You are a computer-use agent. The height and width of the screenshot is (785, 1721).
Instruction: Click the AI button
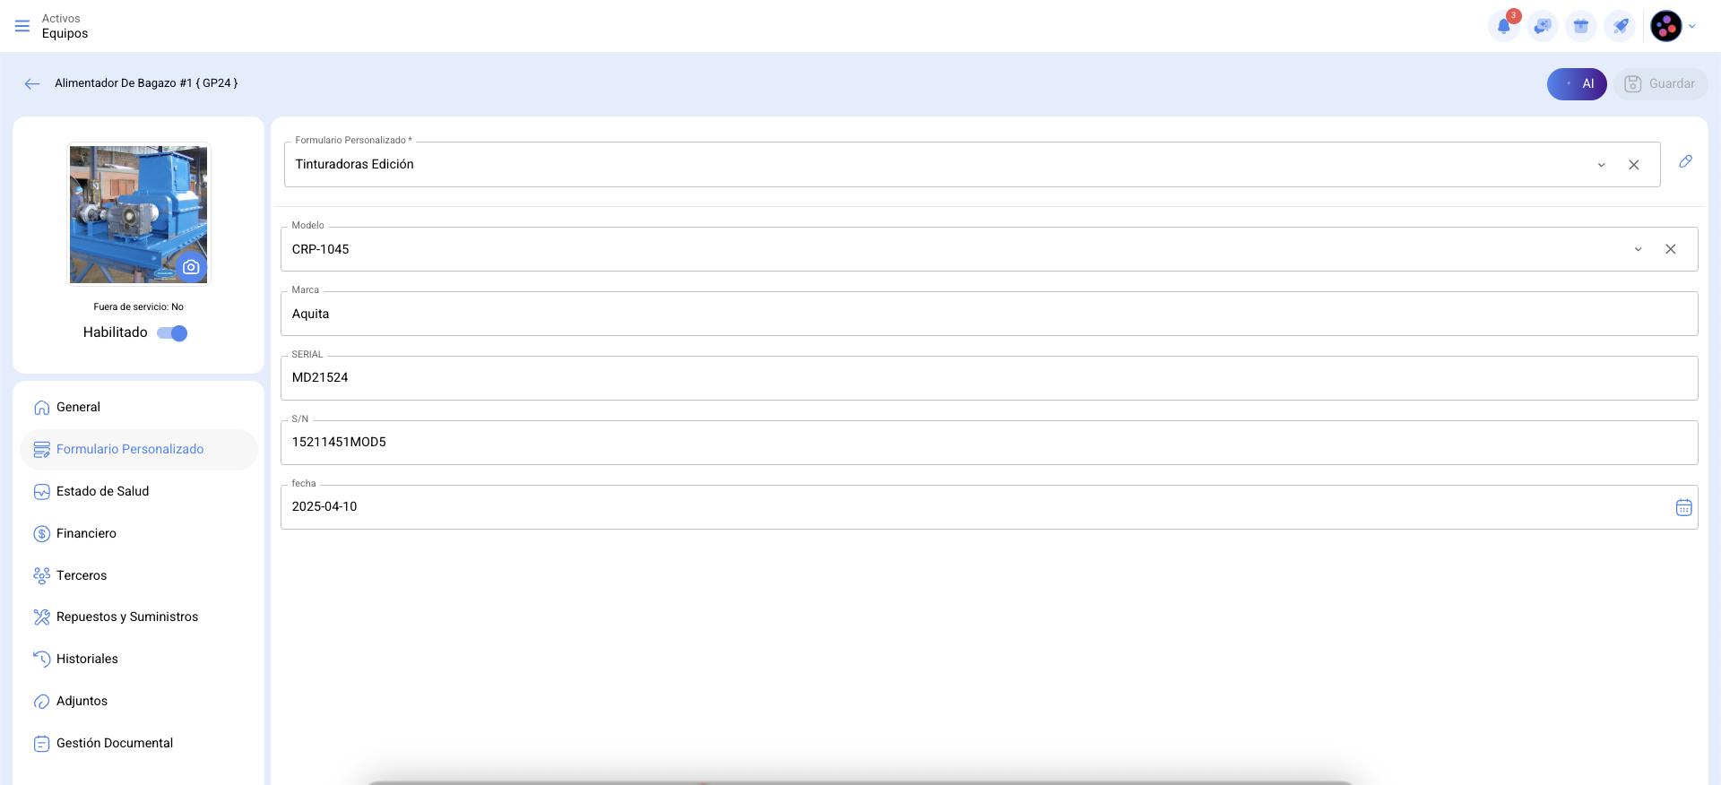(x=1577, y=83)
